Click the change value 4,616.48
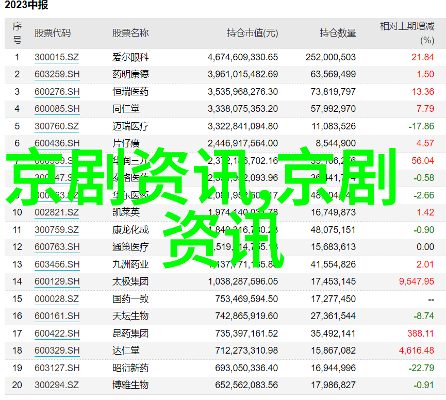Screen dimensions: 446x400 (417, 351)
